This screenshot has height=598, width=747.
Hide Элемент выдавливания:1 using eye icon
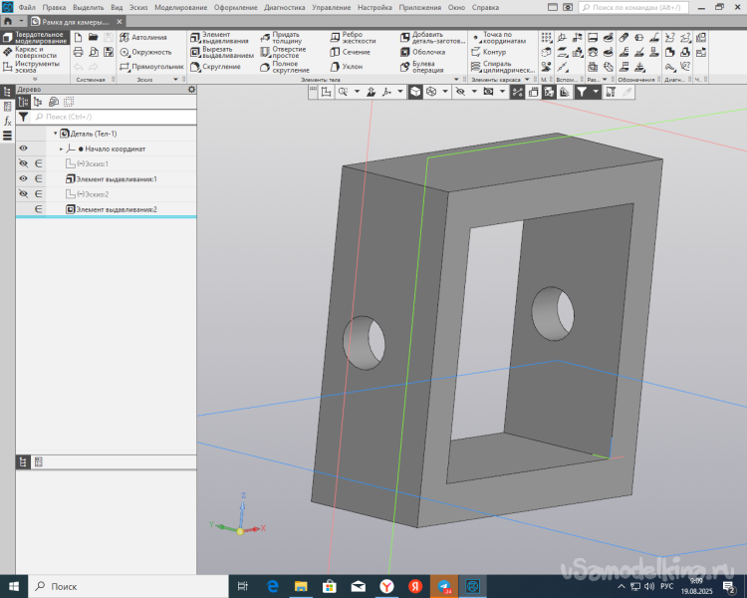point(24,178)
